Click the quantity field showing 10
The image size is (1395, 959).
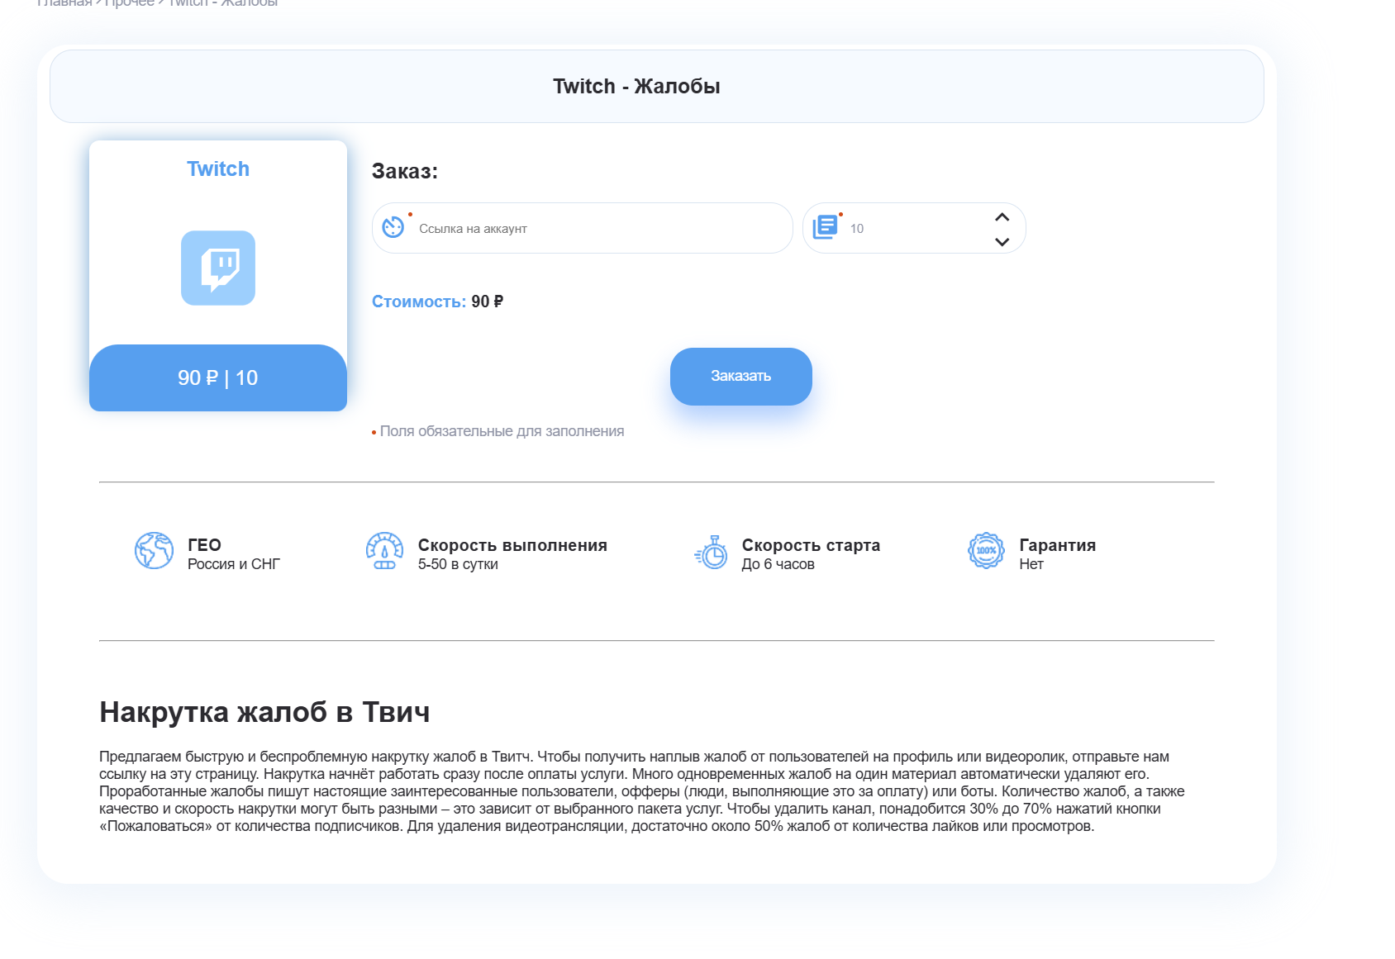tap(914, 228)
